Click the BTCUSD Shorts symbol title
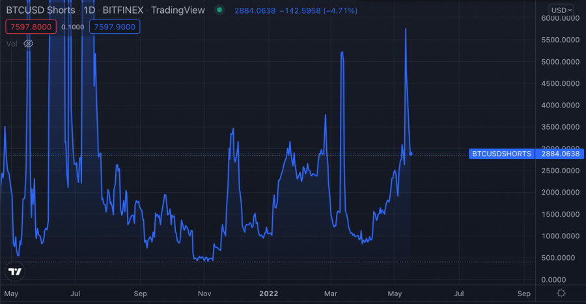Viewport: 586px width, 304px height. pyautogui.click(x=41, y=10)
